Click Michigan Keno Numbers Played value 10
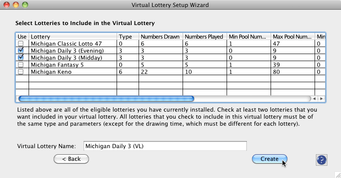341x178 pixels. coord(188,72)
